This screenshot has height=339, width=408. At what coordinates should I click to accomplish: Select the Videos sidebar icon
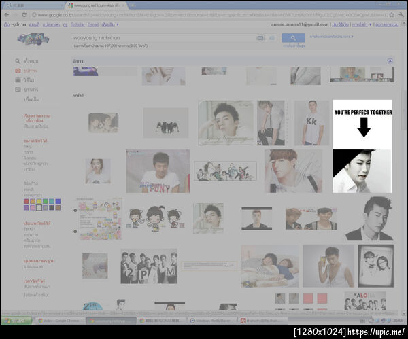coord(18,79)
